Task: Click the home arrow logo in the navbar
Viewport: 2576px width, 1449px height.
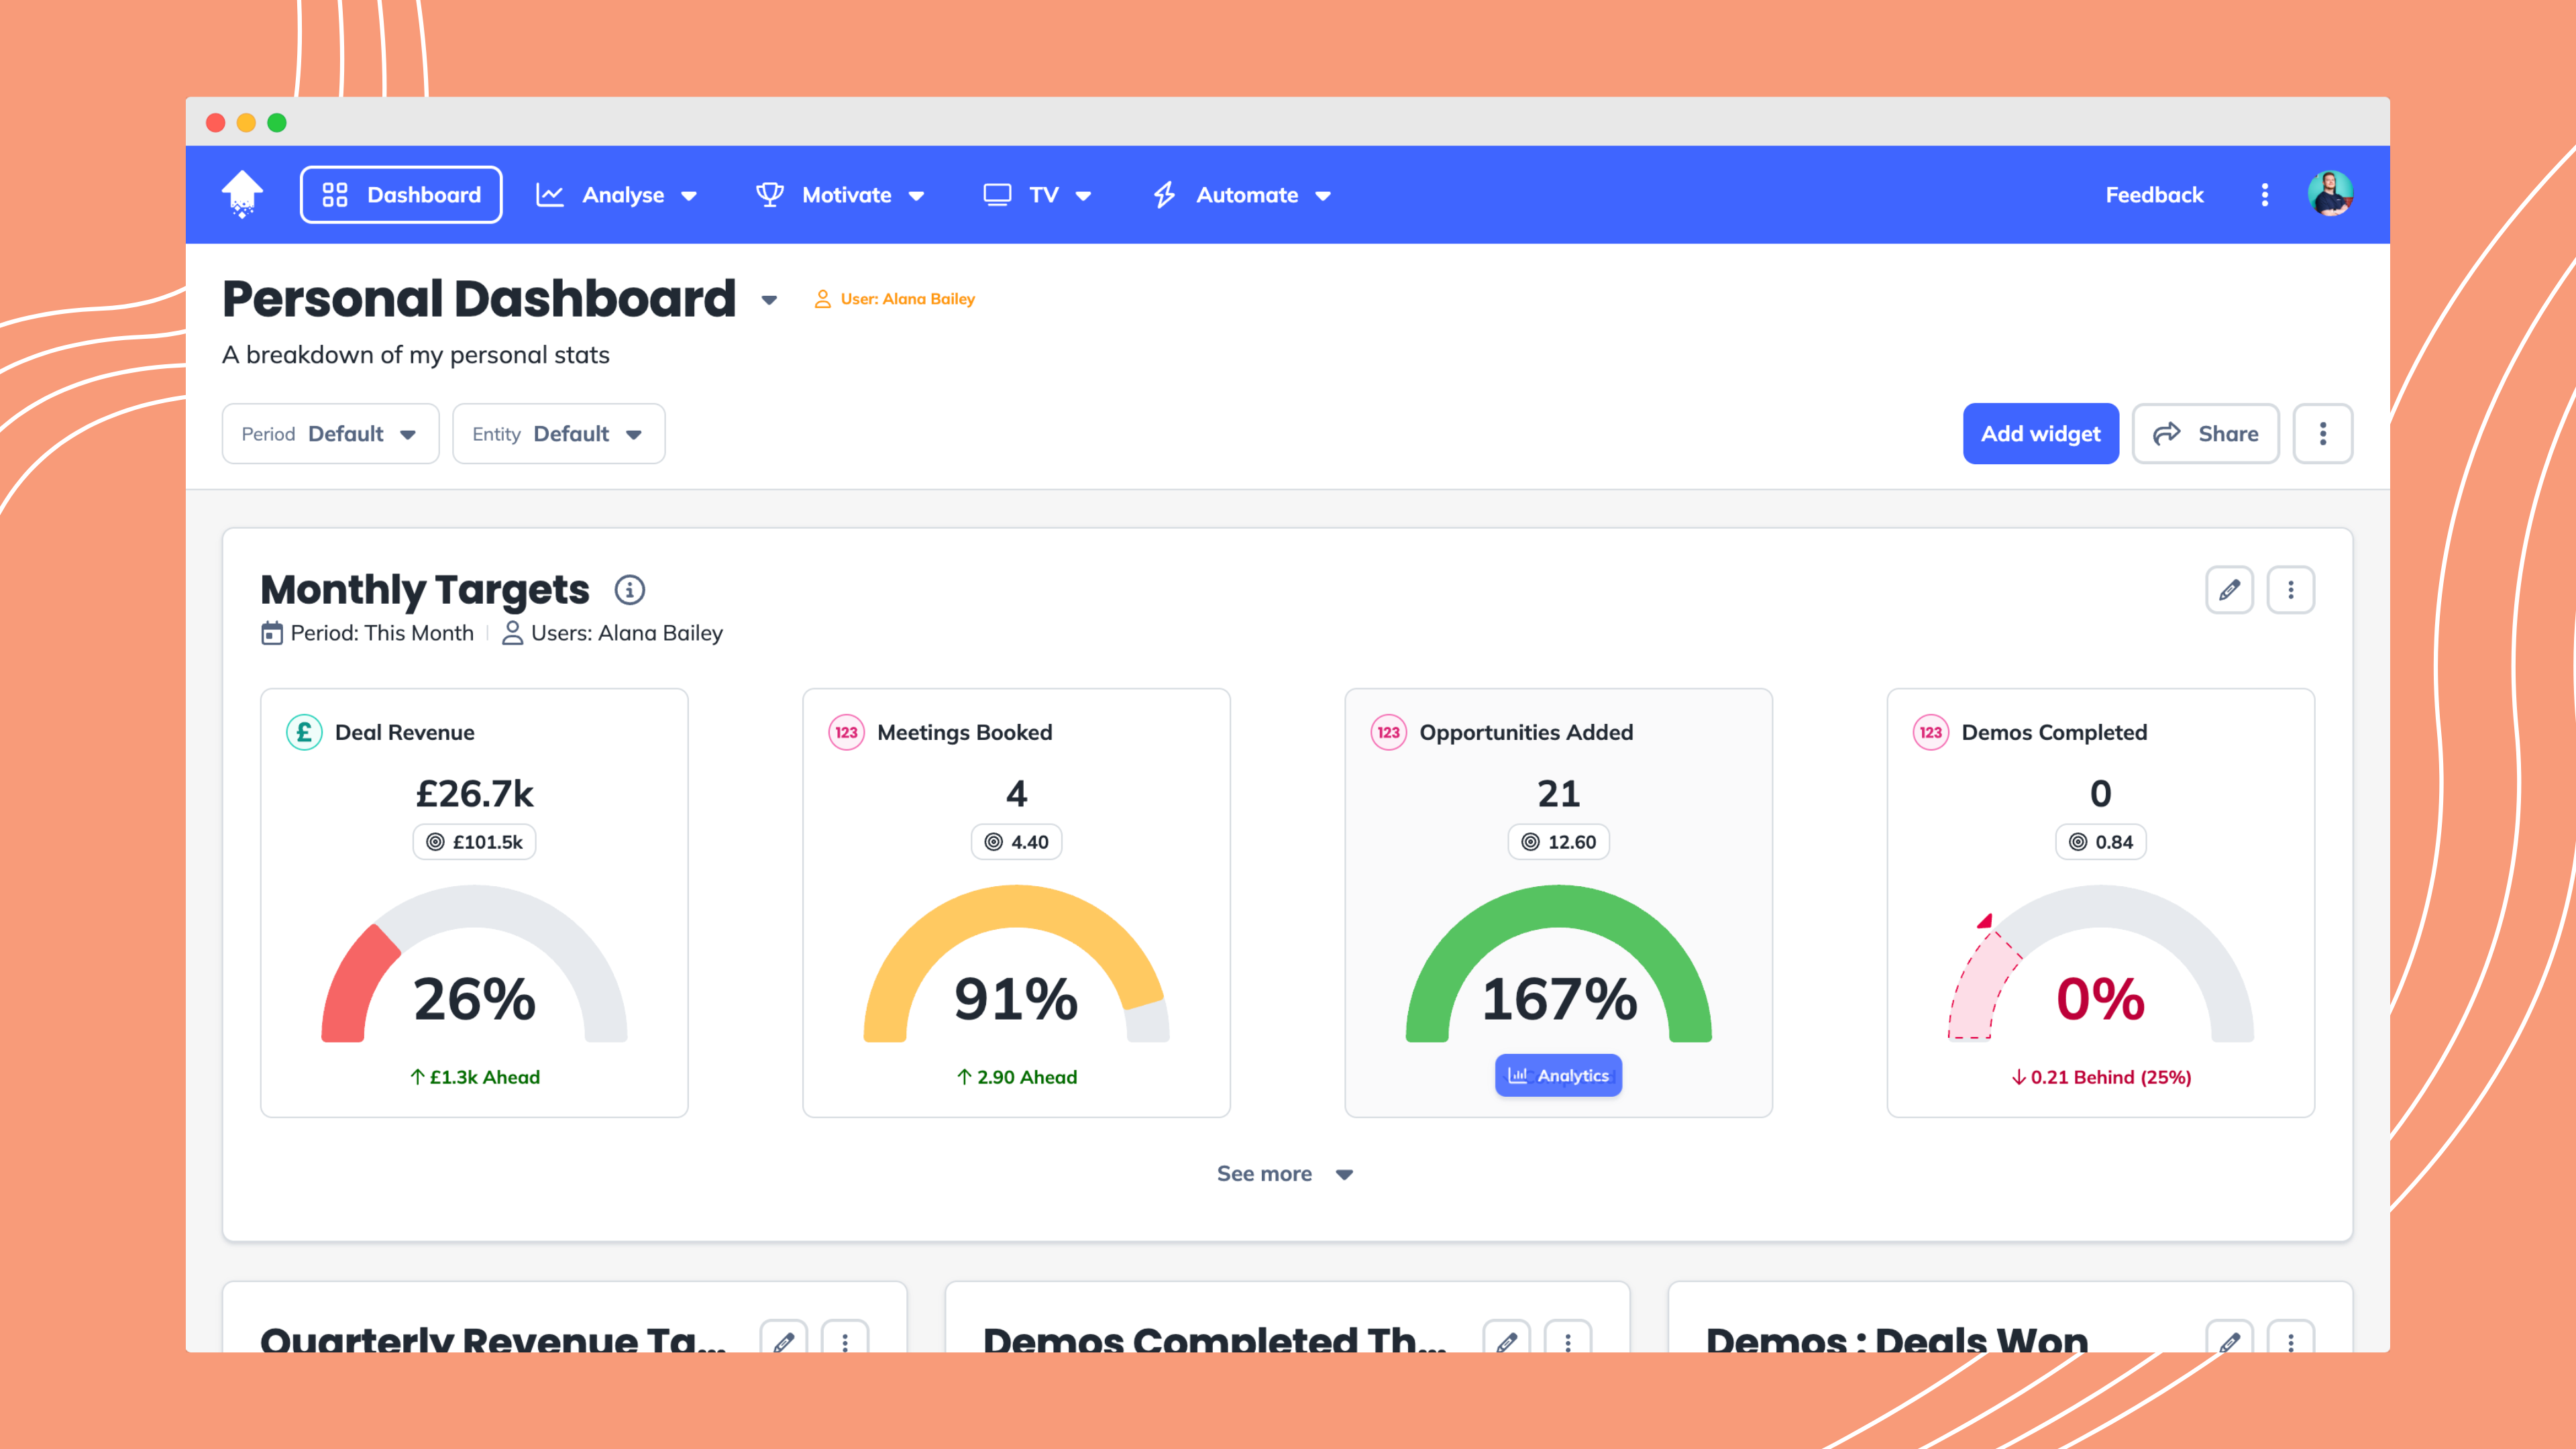Action: pyautogui.click(x=241, y=194)
